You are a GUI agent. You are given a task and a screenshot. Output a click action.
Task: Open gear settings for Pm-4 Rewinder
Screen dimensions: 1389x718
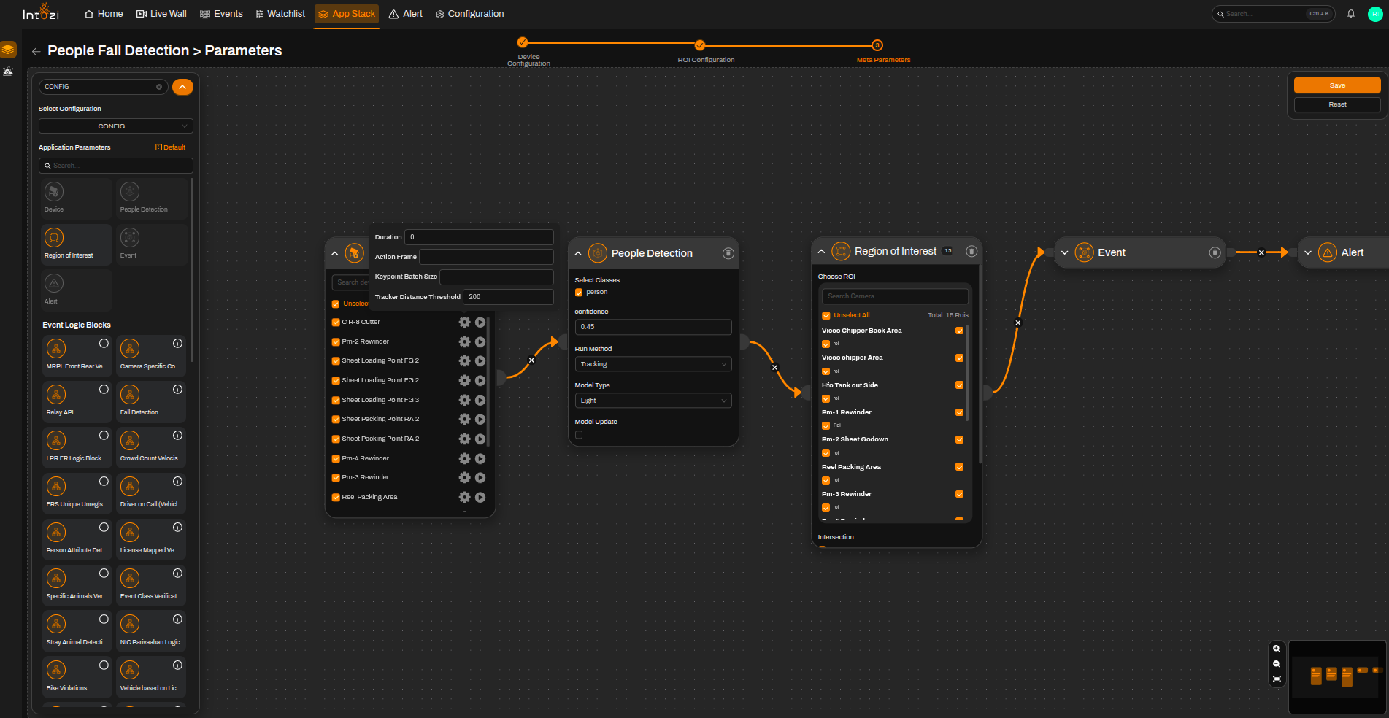[x=464, y=458]
